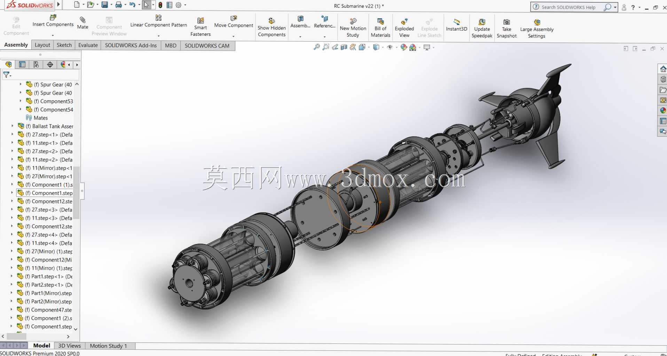This screenshot has width=667, height=356.
Task: Switch to FeatureManager design tree tab
Action: click(8, 64)
